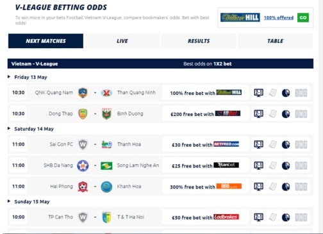Open £50 free bet with Ladbrokes offer
This screenshot has width=323, height=234.
(206, 217)
